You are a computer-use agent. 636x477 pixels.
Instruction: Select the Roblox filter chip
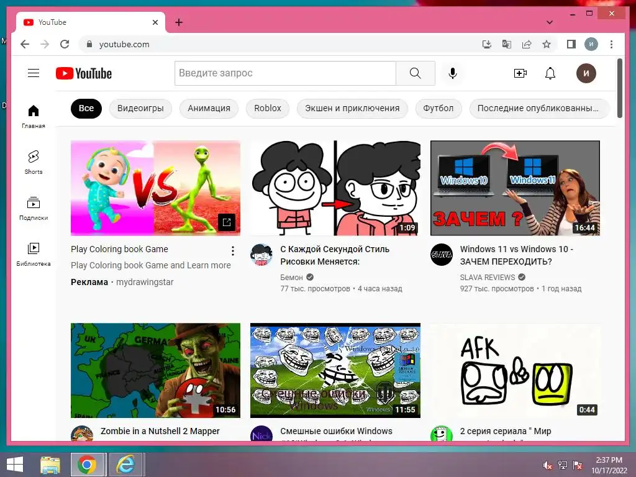point(268,108)
